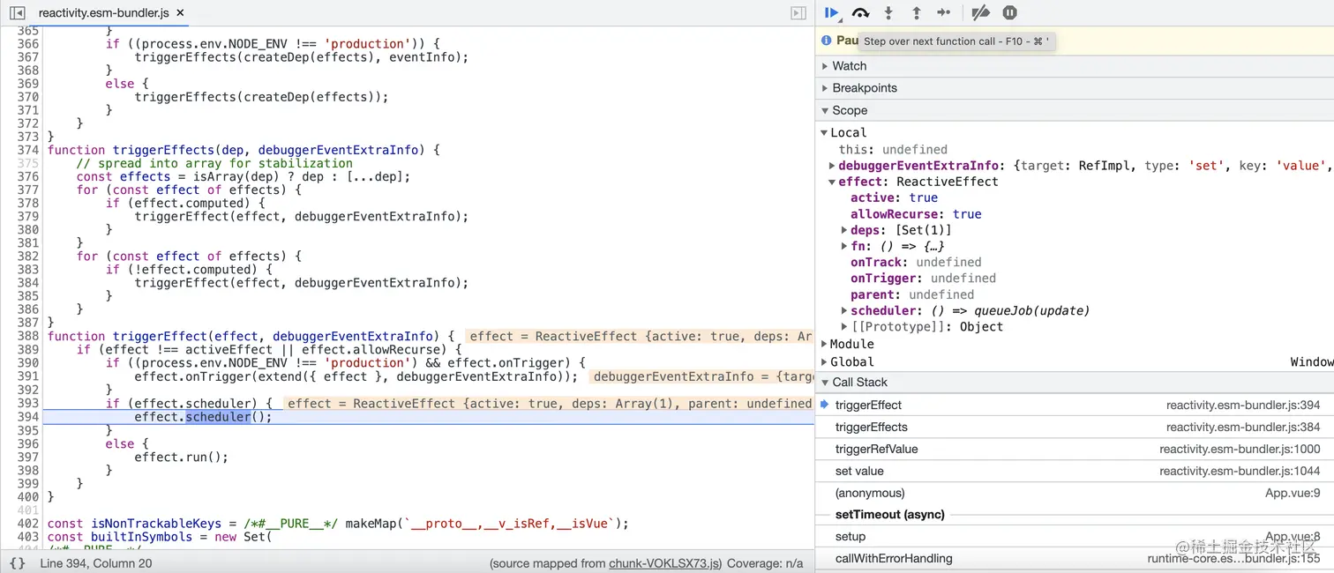Collapse the Local scope

point(824,133)
